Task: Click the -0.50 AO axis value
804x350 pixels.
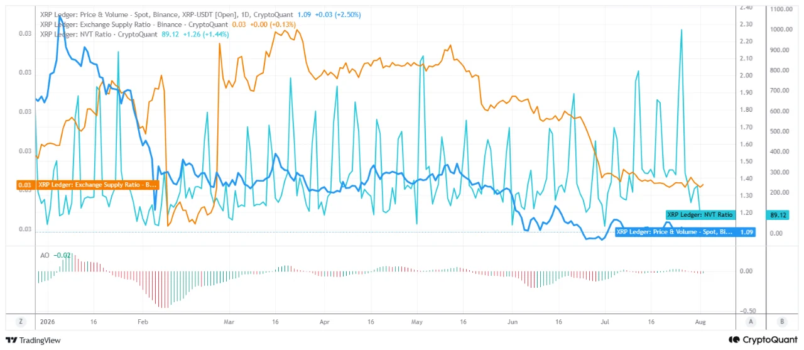Action: click(746, 311)
